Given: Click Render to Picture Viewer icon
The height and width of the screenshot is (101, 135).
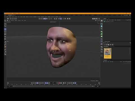Looking at the screenshot, I should click(x=95, y=19).
